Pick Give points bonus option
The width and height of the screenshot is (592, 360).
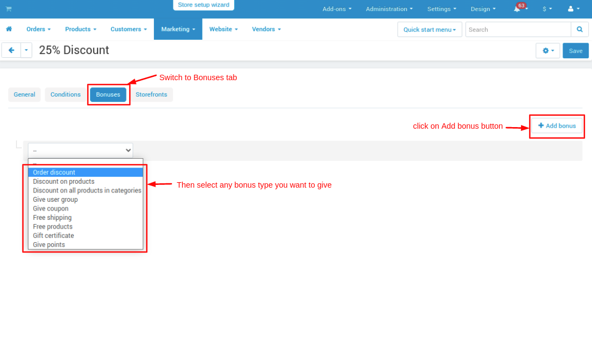pos(49,245)
